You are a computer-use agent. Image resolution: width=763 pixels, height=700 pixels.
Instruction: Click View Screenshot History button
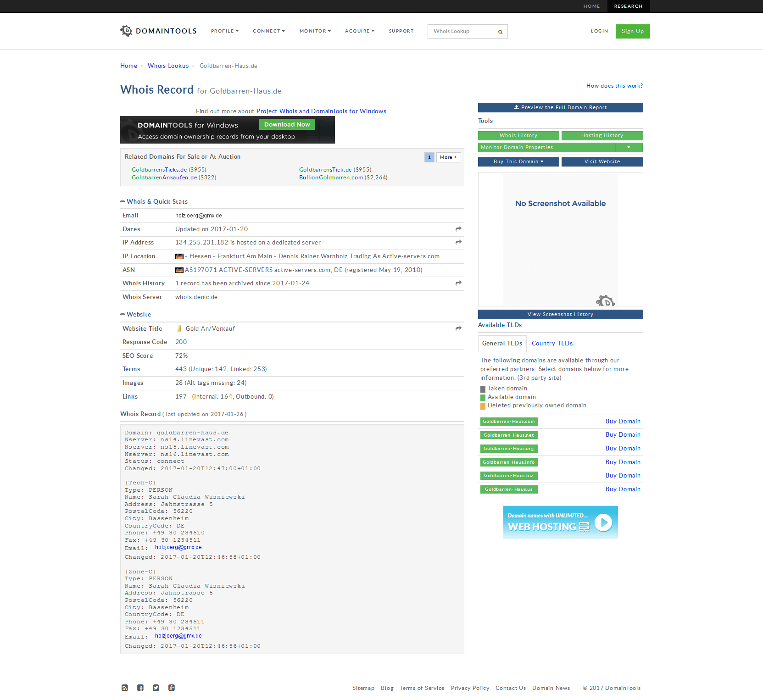pyautogui.click(x=560, y=315)
